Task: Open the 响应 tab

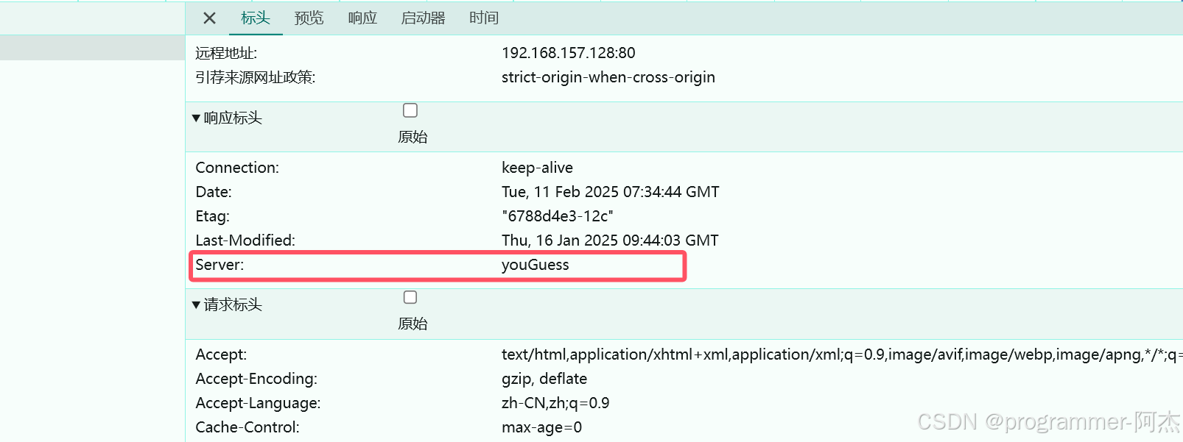Action: click(x=362, y=18)
